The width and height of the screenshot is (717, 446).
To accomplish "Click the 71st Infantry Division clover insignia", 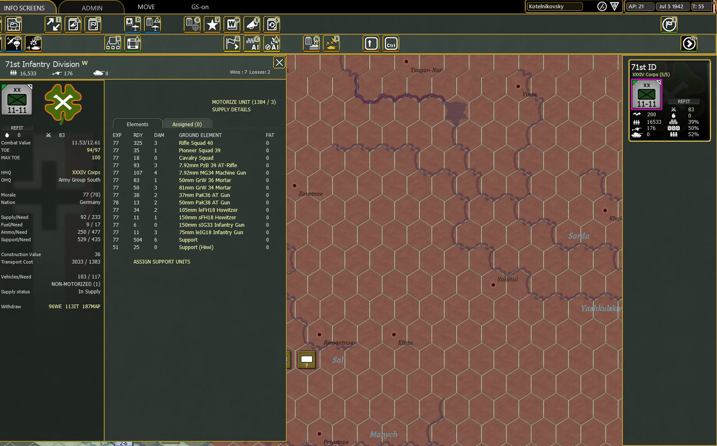I will click(x=63, y=103).
